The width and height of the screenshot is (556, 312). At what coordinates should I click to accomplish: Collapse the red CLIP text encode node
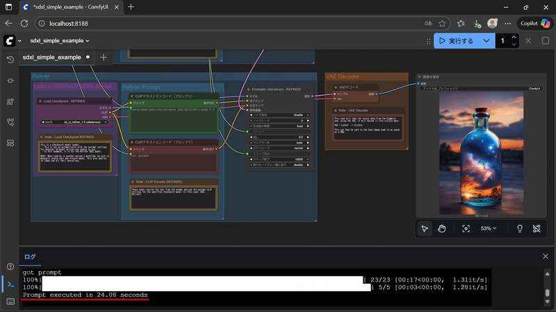point(132,142)
